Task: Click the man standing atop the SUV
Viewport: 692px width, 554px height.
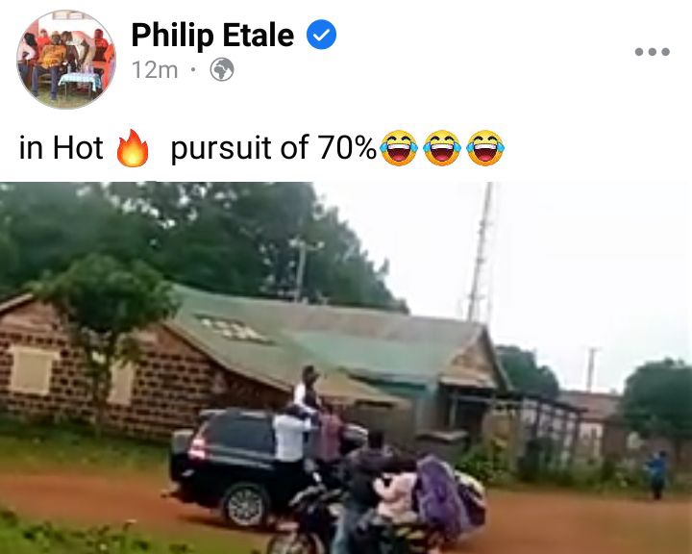Action: click(308, 389)
